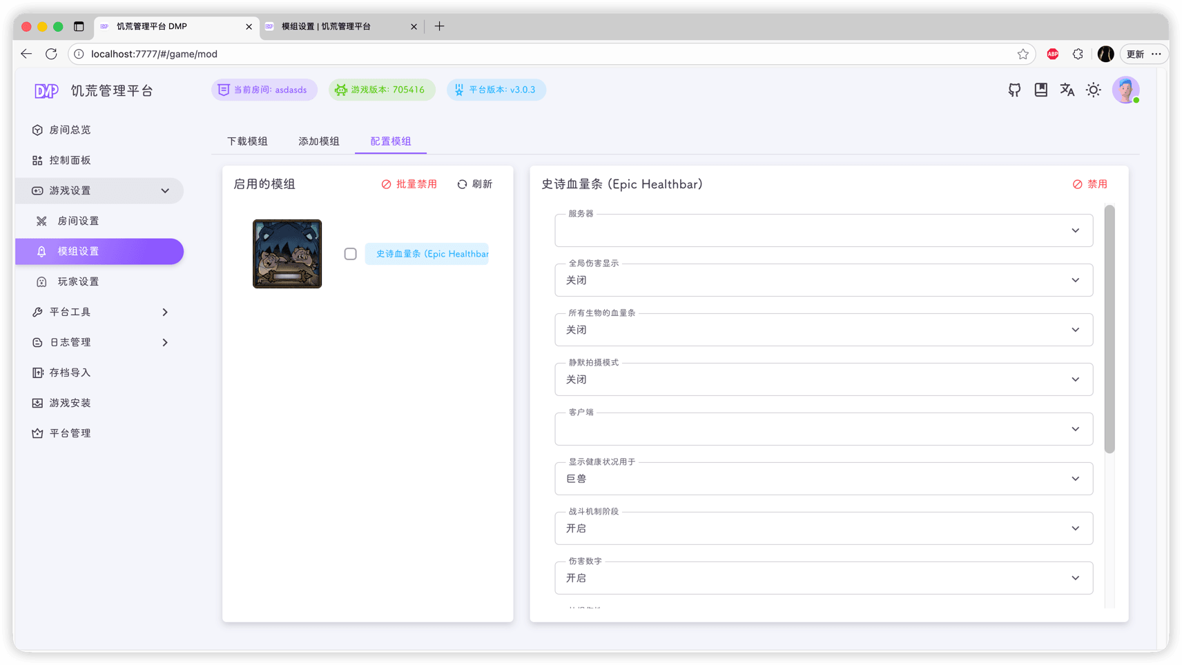Click the save/backup icon in top bar
The image size is (1182, 665).
pyautogui.click(x=1040, y=90)
